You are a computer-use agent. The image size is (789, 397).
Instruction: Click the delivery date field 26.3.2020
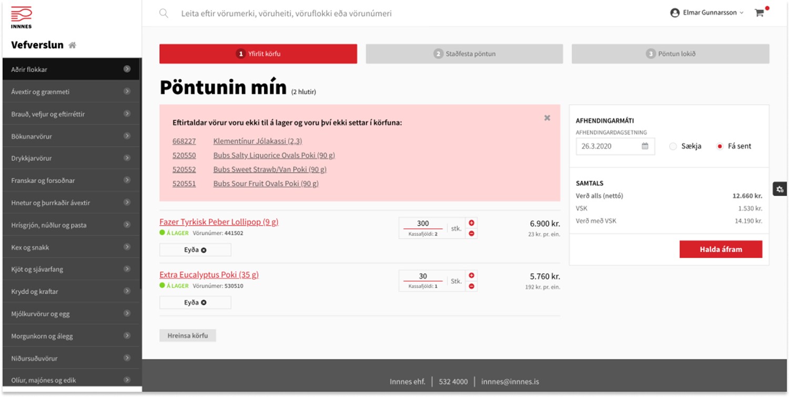(x=615, y=146)
